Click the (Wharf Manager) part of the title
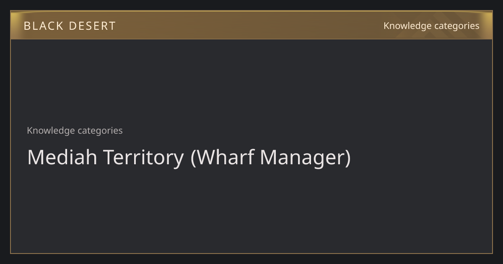Image resolution: width=503 pixels, height=264 pixels. [x=270, y=158]
